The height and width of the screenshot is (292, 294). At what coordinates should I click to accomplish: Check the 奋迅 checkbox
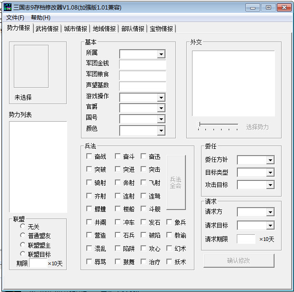click(x=143, y=156)
